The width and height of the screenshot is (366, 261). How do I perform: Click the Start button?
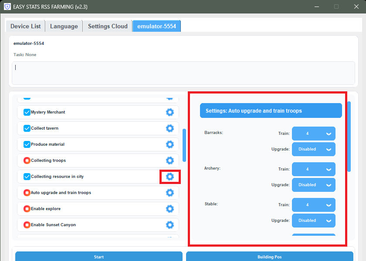[x=99, y=256]
